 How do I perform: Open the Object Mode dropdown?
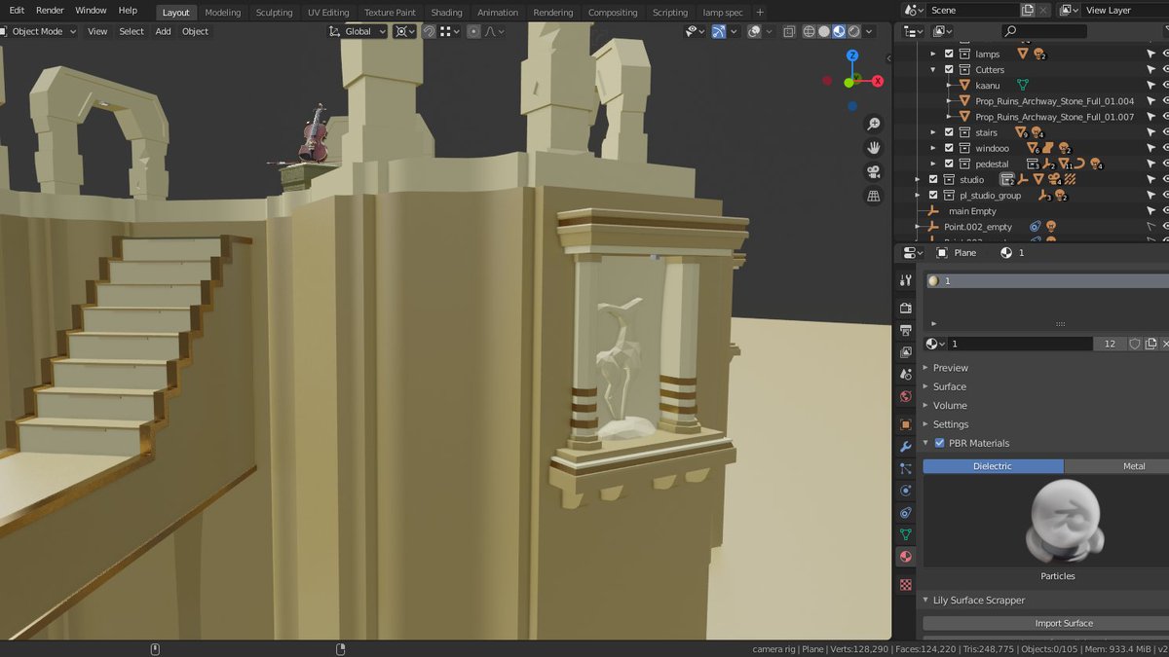coord(38,31)
